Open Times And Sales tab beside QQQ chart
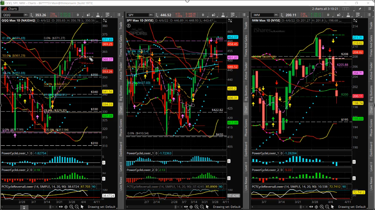This screenshot has width=375, height=210. point(121,46)
